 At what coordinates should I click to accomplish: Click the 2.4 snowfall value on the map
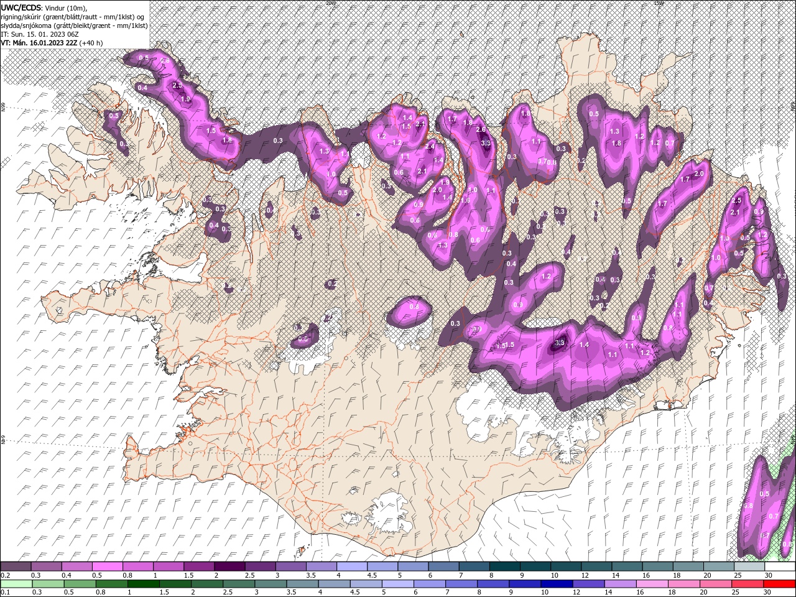coord(430,147)
